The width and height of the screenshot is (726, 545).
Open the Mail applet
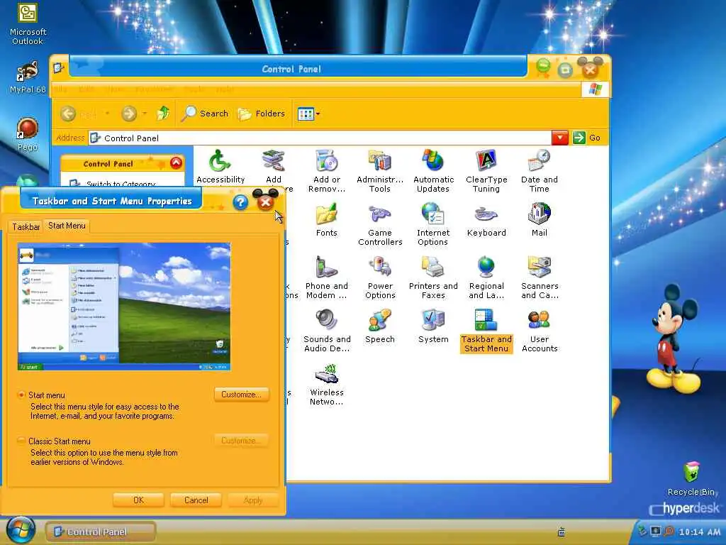coord(540,220)
